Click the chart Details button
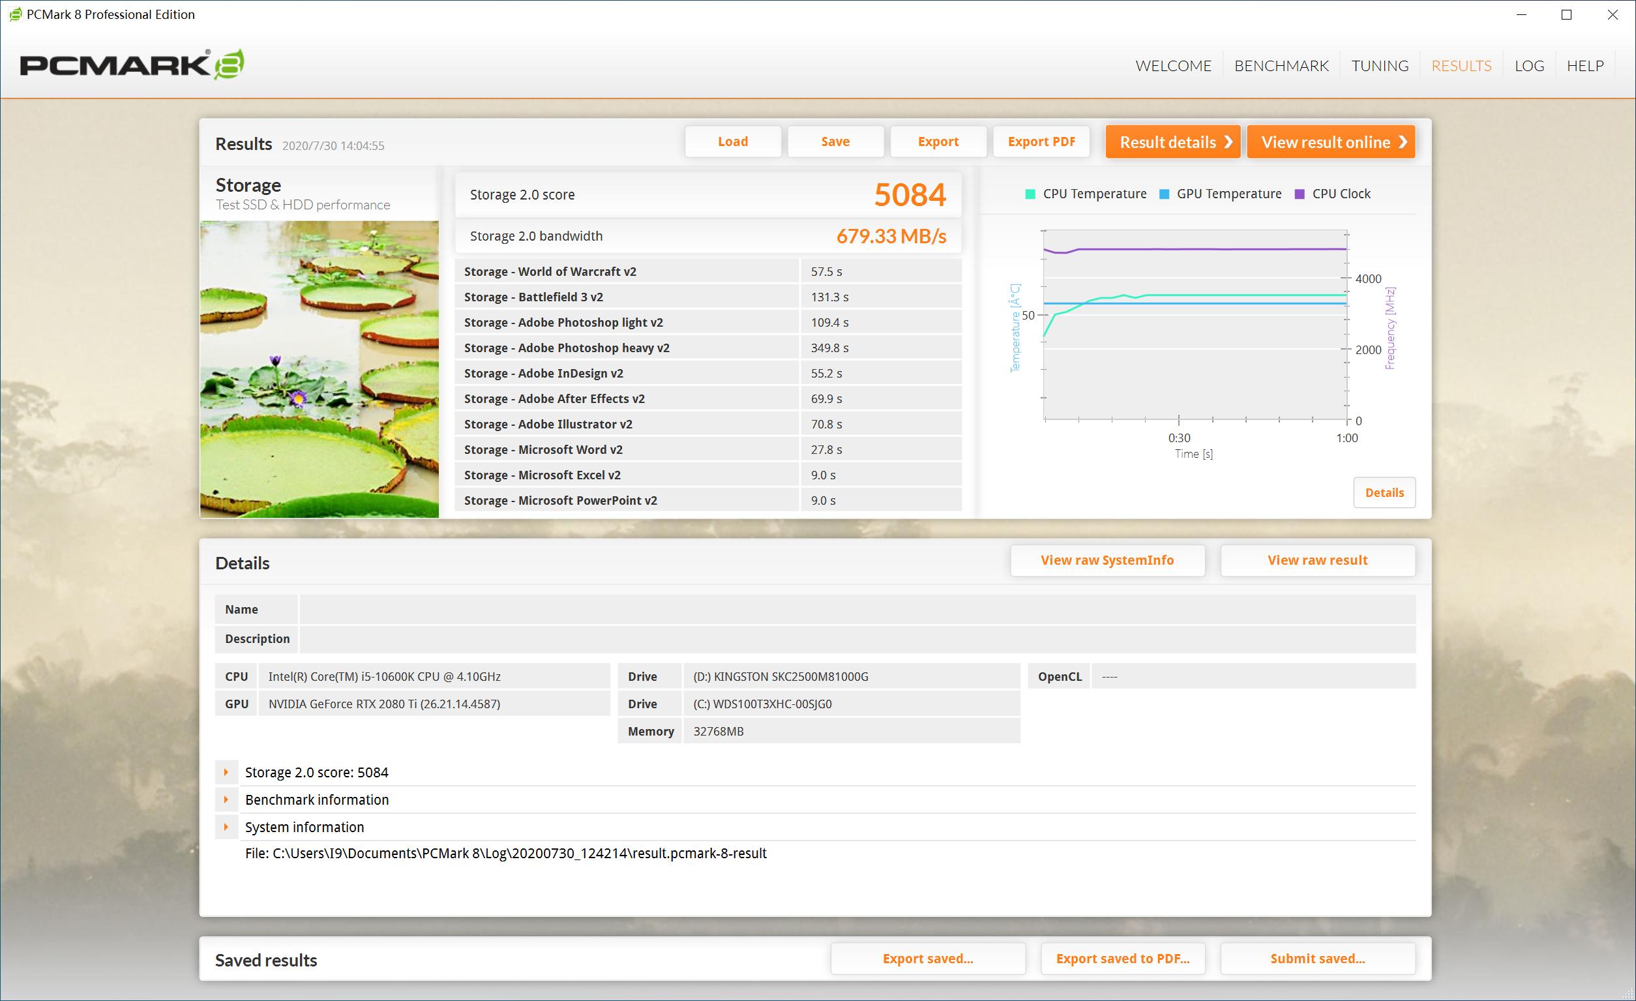Viewport: 1636px width, 1001px height. pyautogui.click(x=1384, y=492)
